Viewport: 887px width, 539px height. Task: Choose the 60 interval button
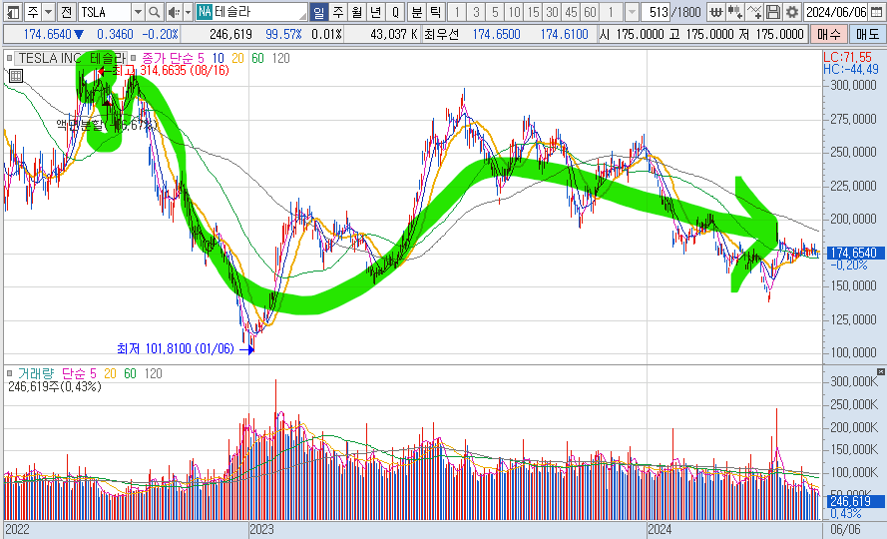pyautogui.click(x=590, y=12)
